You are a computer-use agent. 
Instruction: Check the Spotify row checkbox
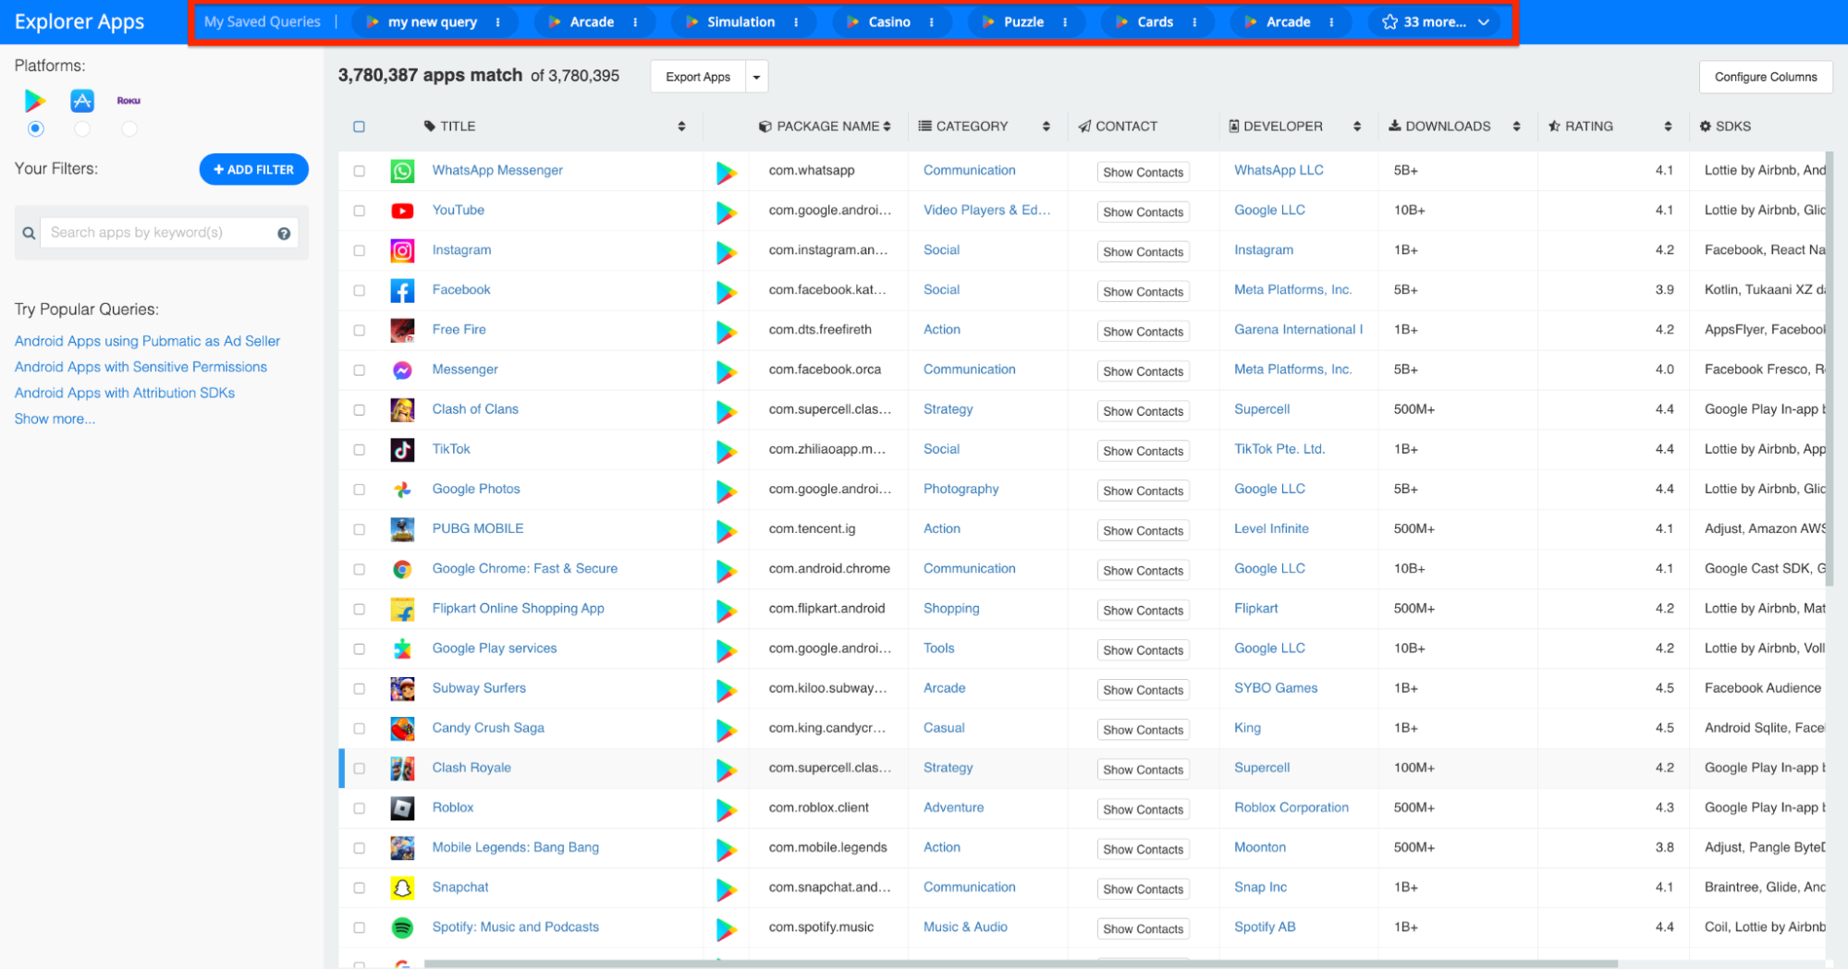coord(360,928)
